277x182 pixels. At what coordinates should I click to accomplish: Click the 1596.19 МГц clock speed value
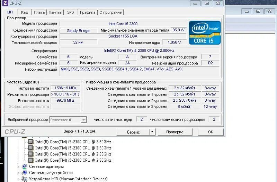pyautogui.click(x=65, y=88)
